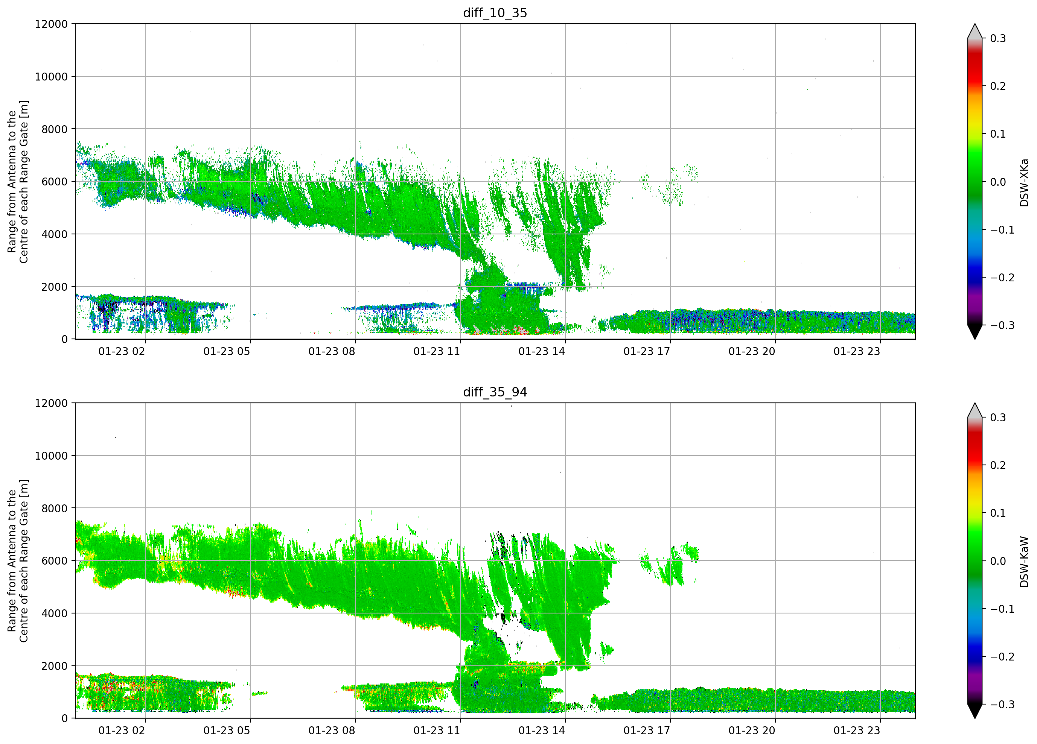Click the 01-23 08 x-tick under diff_35_94
1037x744 pixels.
click(332, 731)
